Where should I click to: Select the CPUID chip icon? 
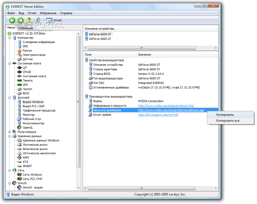click(x=19, y=72)
